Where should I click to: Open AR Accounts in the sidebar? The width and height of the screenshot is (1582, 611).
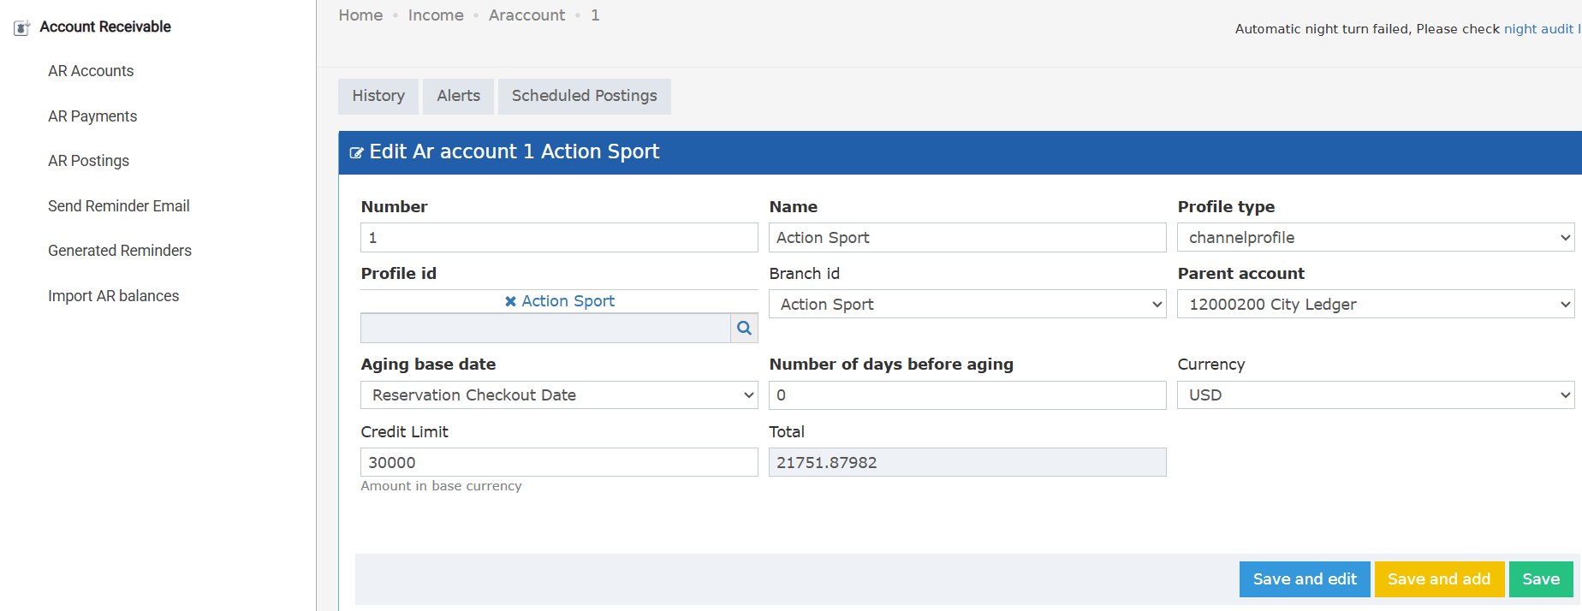click(x=91, y=71)
